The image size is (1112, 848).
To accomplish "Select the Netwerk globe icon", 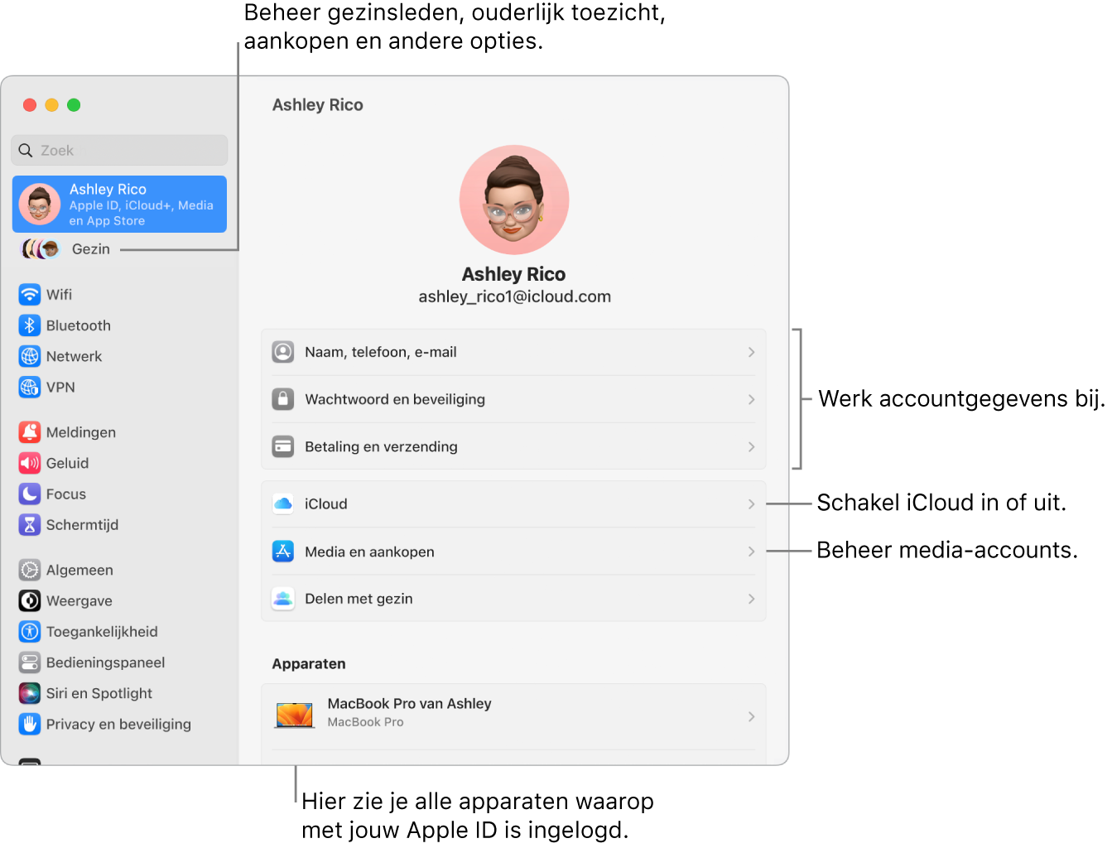I will [30, 356].
